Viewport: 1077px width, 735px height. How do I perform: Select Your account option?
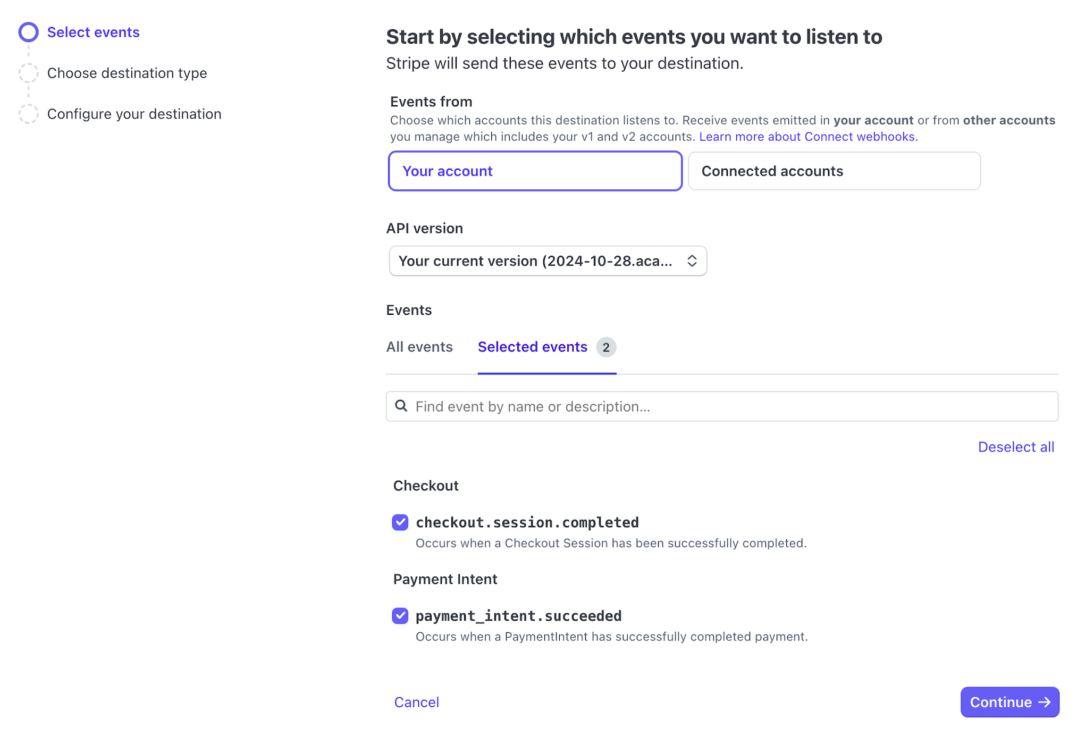point(535,171)
